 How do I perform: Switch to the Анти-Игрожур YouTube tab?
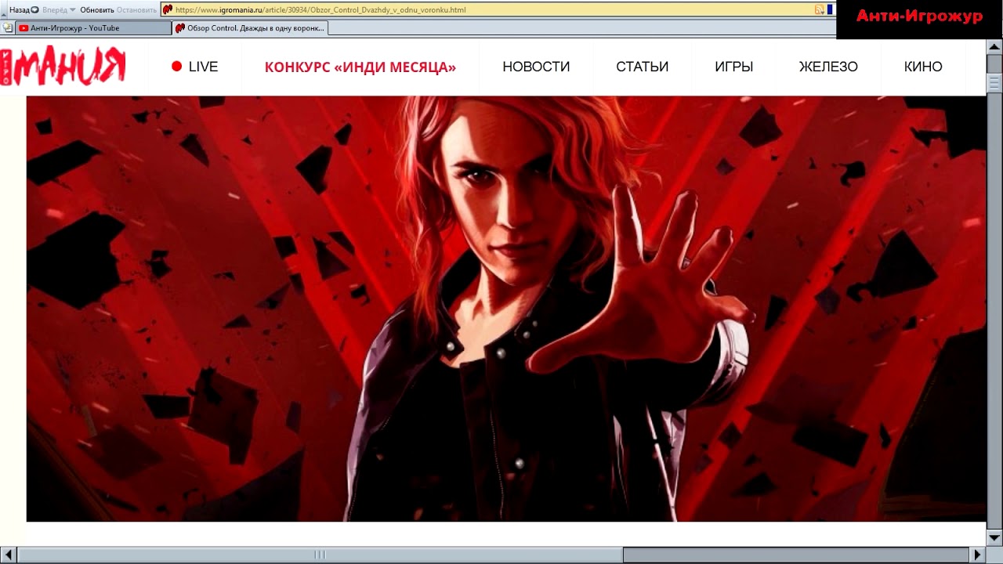tap(93, 27)
